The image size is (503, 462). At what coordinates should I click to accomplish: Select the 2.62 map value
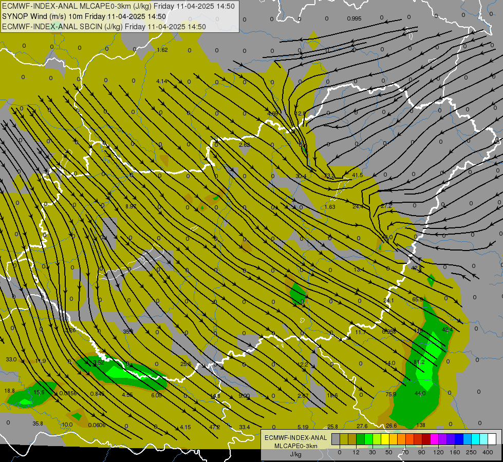[245, 145]
